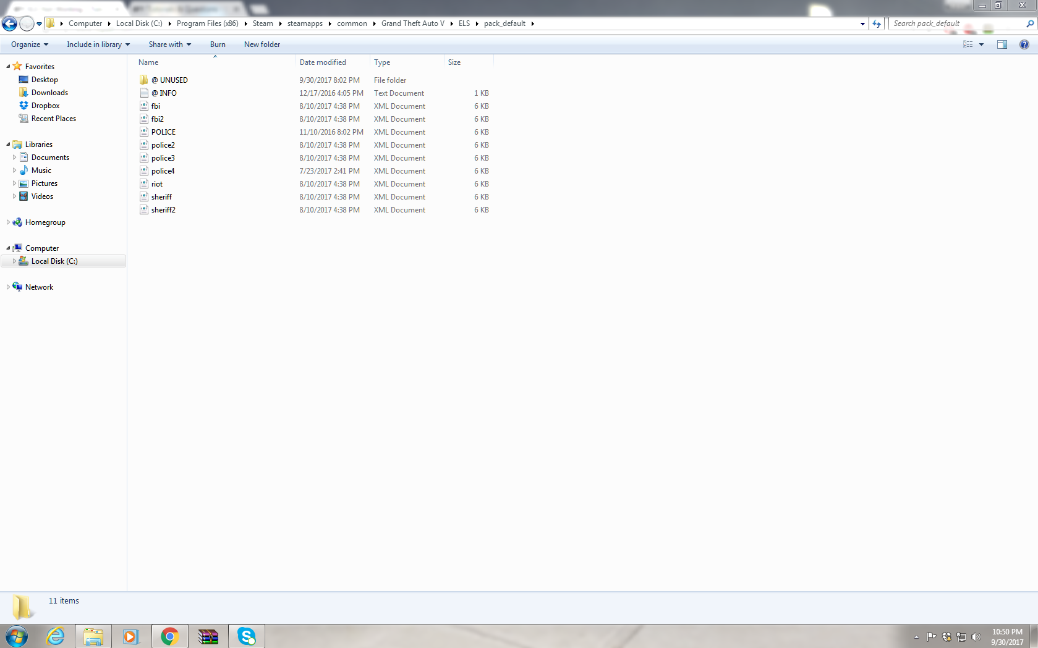Select the @ INFO text document icon
1038x648 pixels.
pyautogui.click(x=144, y=93)
